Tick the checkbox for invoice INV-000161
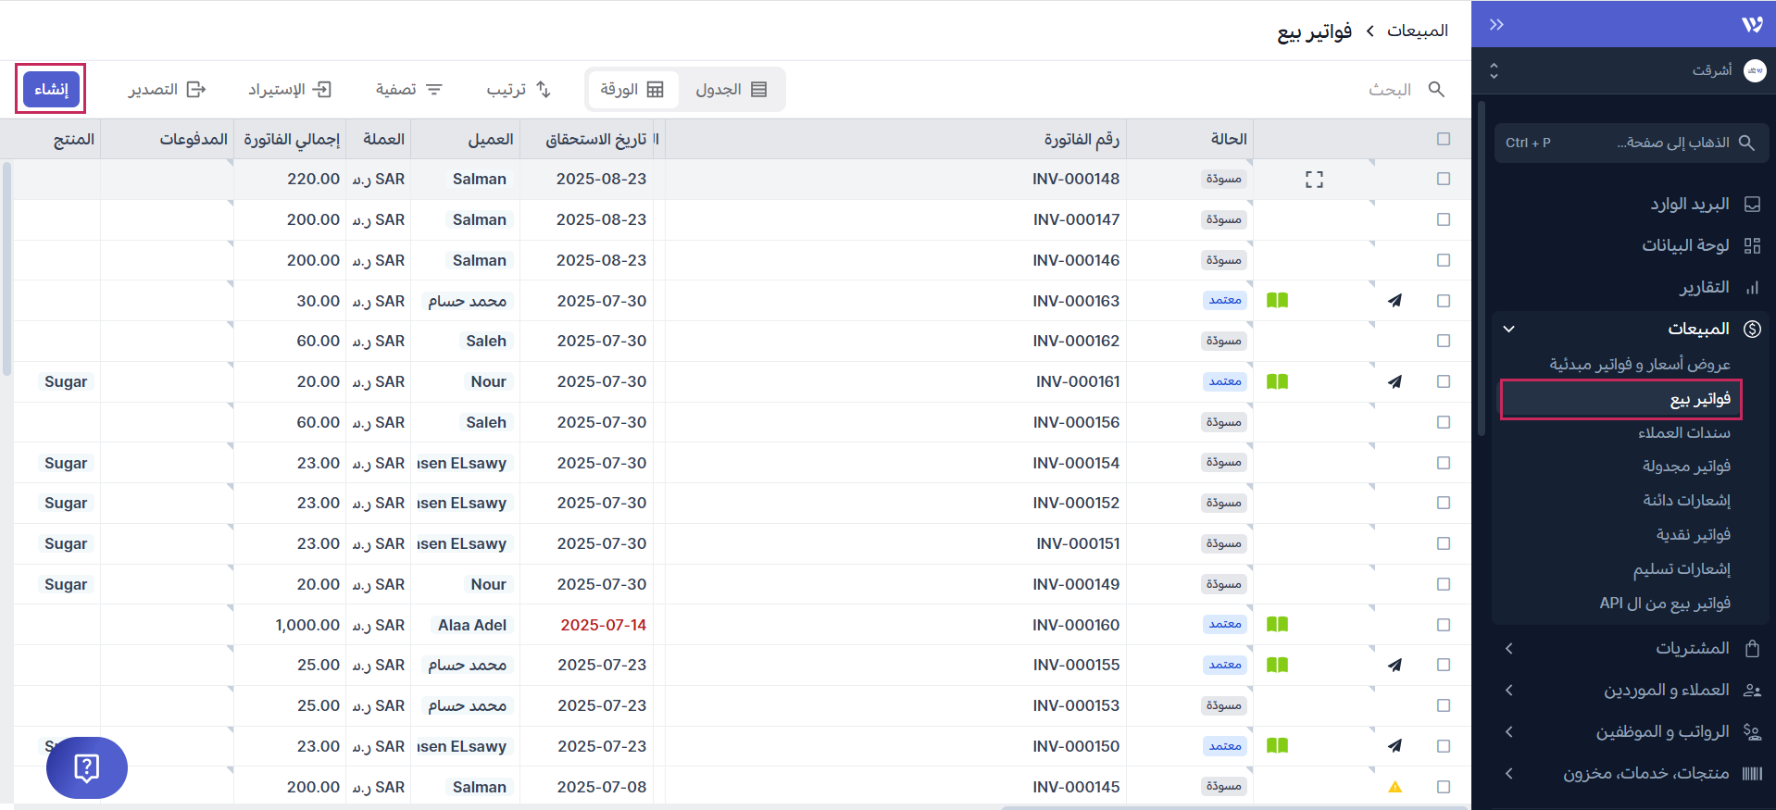This screenshot has height=810, width=1776. [1443, 381]
